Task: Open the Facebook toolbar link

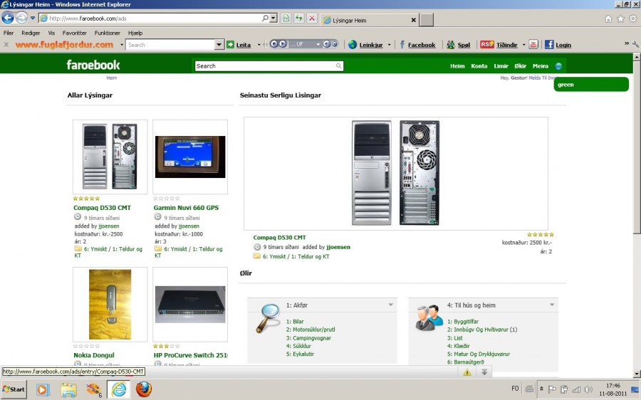Action: click(417, 45)
